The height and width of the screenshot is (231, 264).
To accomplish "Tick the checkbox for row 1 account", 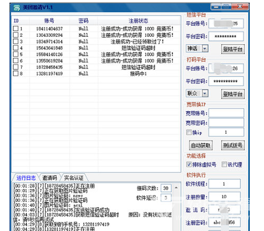I will 16,28.
